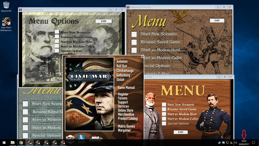Check Start as Modem Caller in Menu Options window
Image resolution: width=259 pixels, height=146 pixels.
(x=57, y=46)
